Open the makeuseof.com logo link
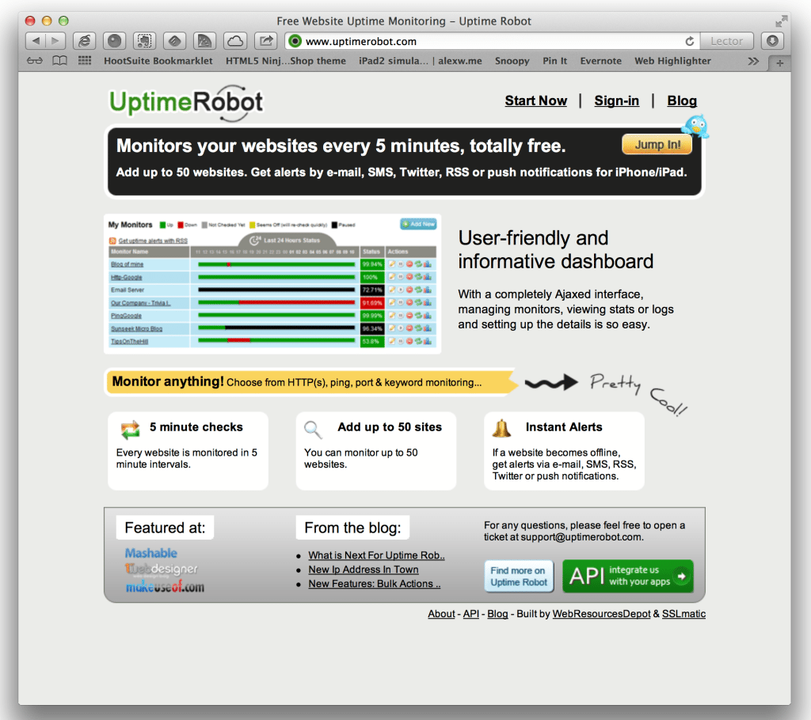The image size is (811, 720). [x=165, y=587]
